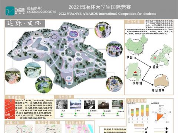Open the circular render with the white canopy building
This screenshot has width=178, height=133.
[x=33, y=71]
